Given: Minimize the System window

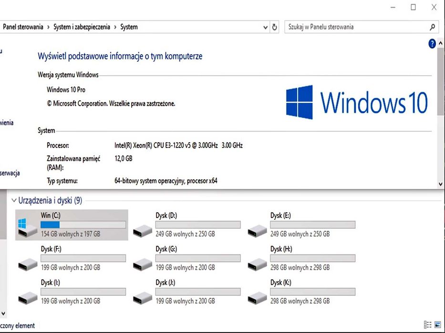Looking at the screenshot, I should click(x=393, y=7).
